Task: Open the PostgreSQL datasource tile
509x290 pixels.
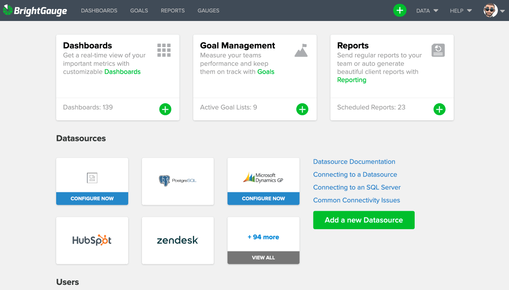Action: pos(178,181)
